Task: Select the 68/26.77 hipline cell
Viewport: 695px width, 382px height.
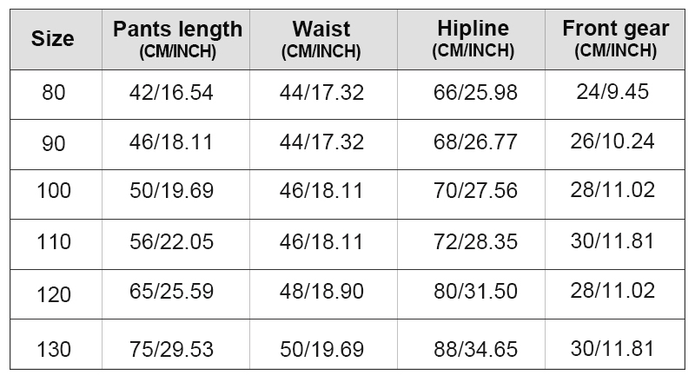Action: point(475,142)
